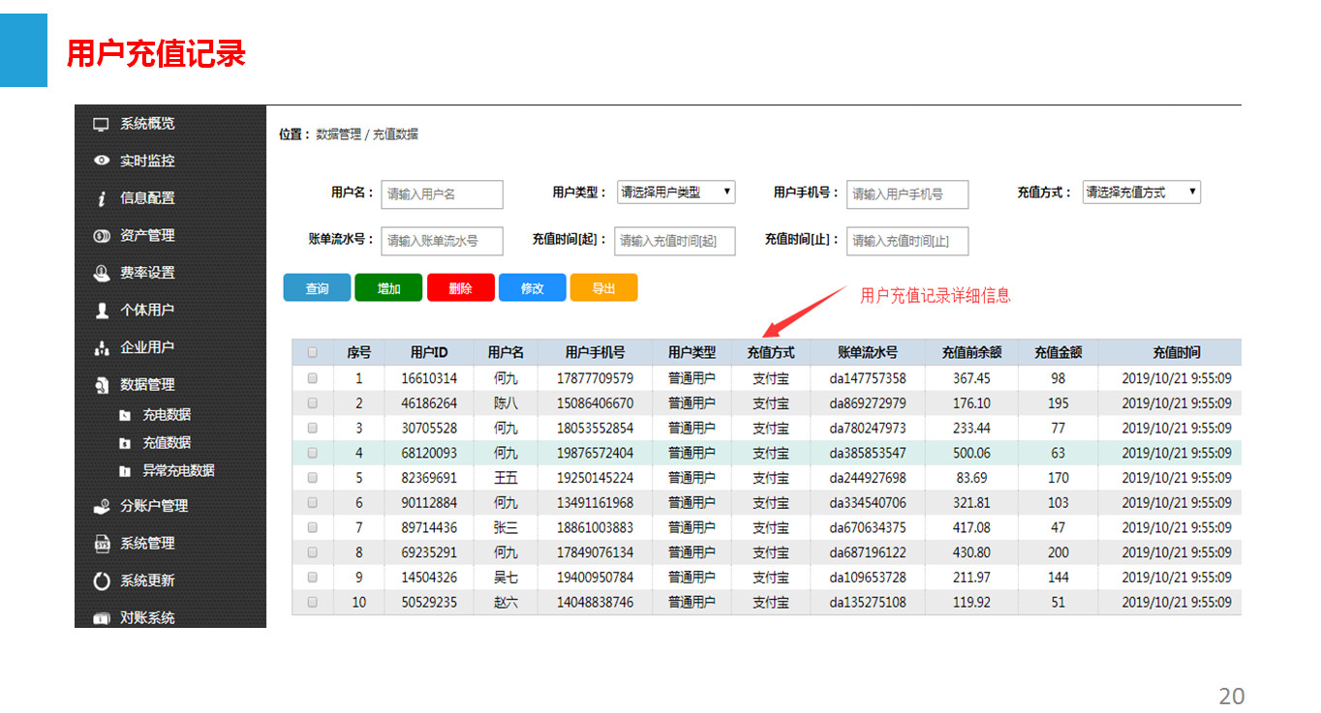1321x713 pixels.
Task: Check the checkbox for row 1
Action: (x=312, y=378)
